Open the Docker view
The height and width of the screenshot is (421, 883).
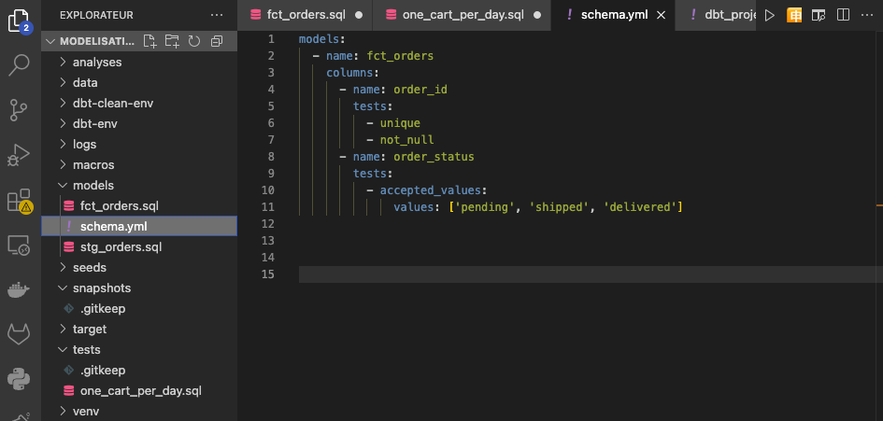point(19,290)
